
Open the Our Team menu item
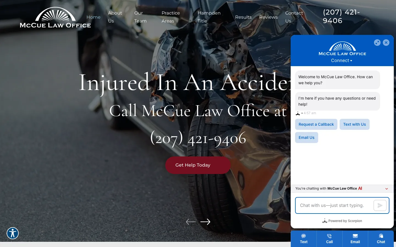tap(140, 17)
